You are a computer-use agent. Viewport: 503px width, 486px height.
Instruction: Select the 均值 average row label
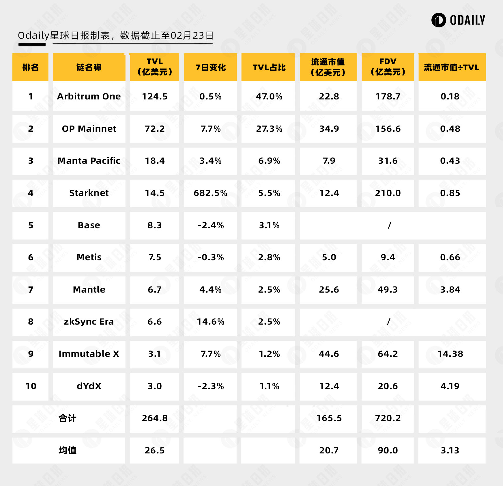tap(68, 450)
